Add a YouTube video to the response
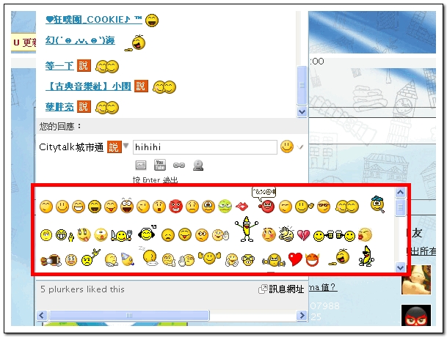The image size is (447, 337). coord(160,165)
